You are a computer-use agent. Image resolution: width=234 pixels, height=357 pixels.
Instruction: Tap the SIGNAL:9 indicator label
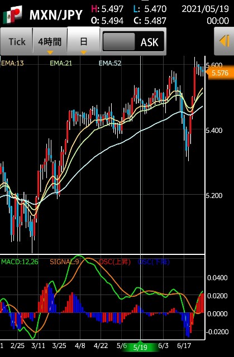pos(64,262)
